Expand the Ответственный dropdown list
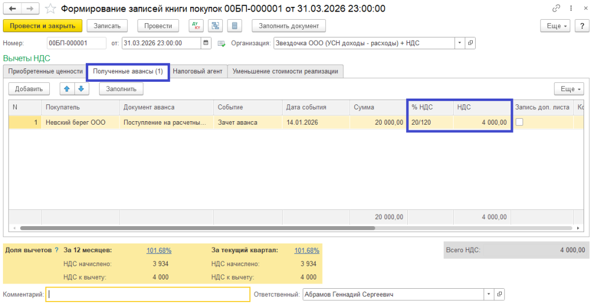 point(488,295)
